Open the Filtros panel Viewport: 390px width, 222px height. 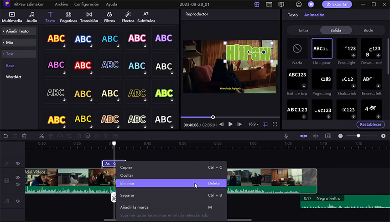(x=109, y=17)
